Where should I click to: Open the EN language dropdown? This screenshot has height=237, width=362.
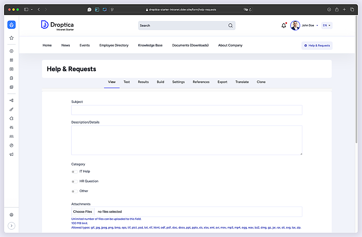327,25
